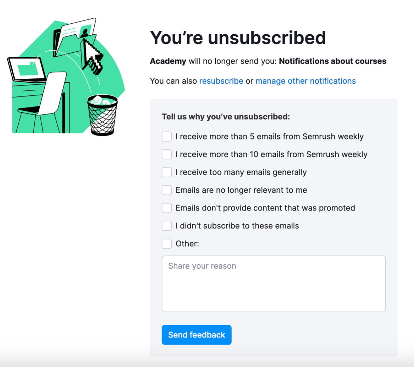Select "I receive too many emails generally"
414x367 pixels.
click(x=167, y=172)
